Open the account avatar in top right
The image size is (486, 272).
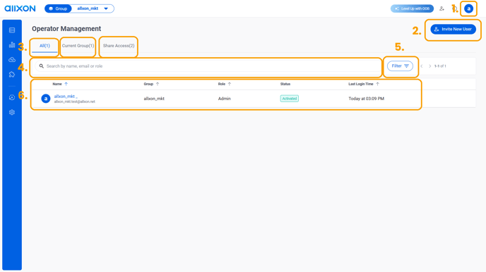468,8
